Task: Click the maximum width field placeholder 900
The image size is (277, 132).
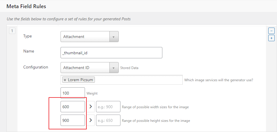Action: tap(108, 107)
